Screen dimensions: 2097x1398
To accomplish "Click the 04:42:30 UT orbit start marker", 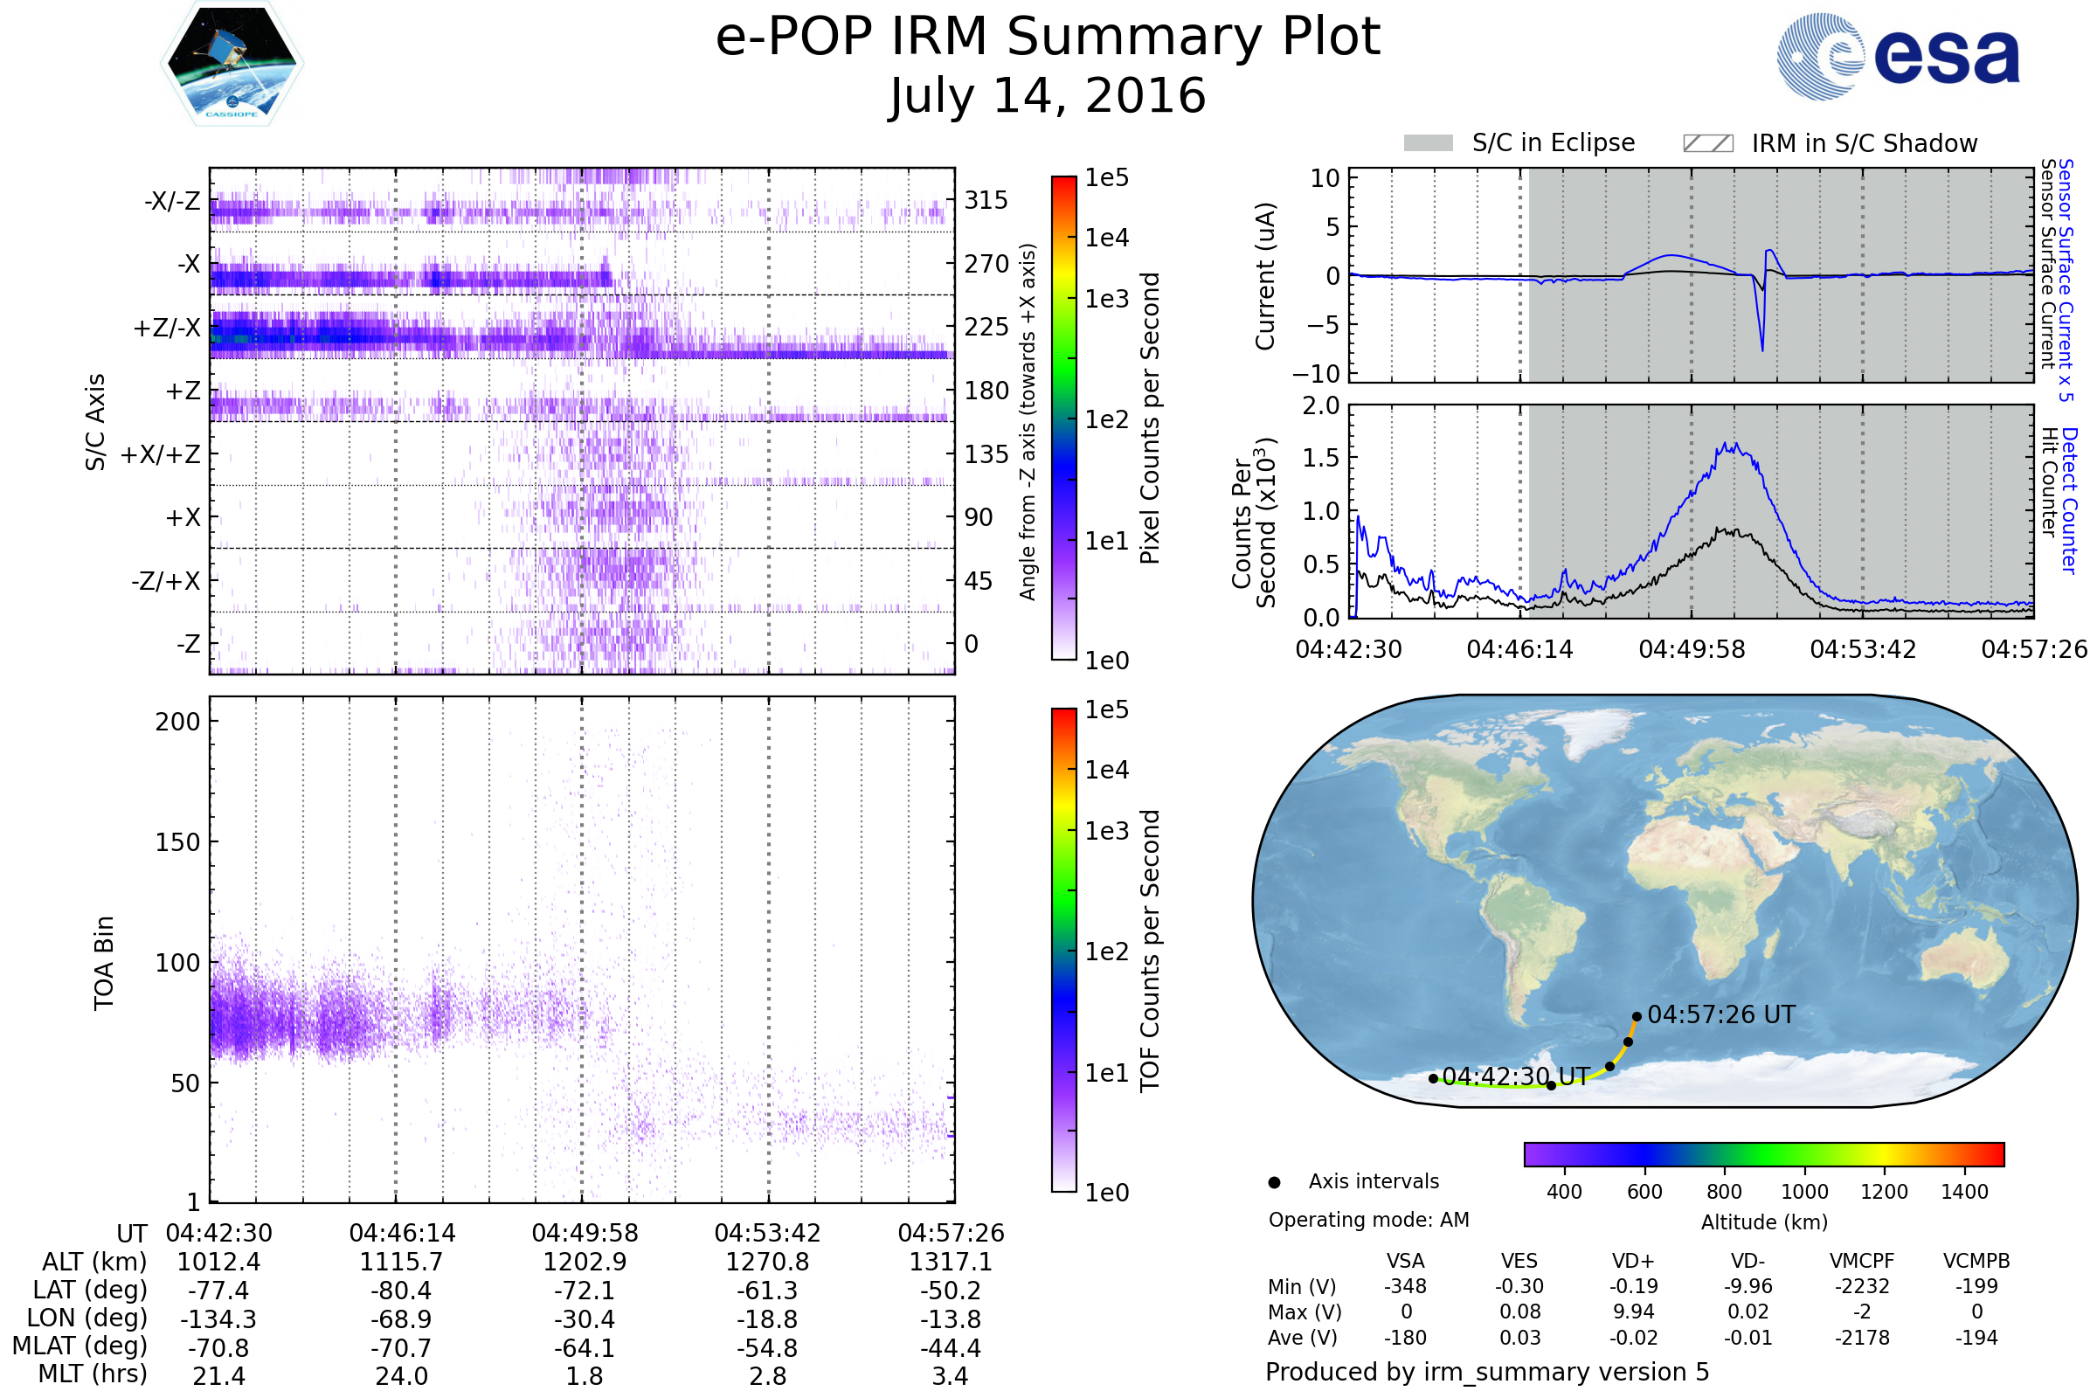I will pos(1433,1079).
